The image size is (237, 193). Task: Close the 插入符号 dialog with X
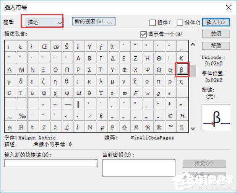[229, 8]
